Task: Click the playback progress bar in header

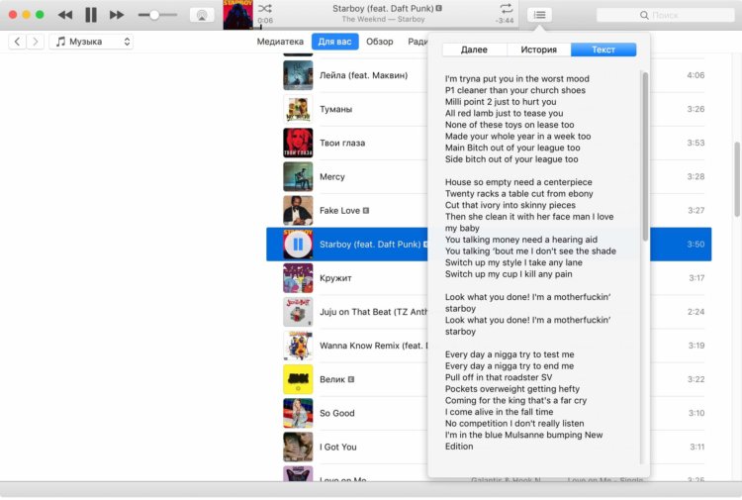Action: tap(386, 28)
